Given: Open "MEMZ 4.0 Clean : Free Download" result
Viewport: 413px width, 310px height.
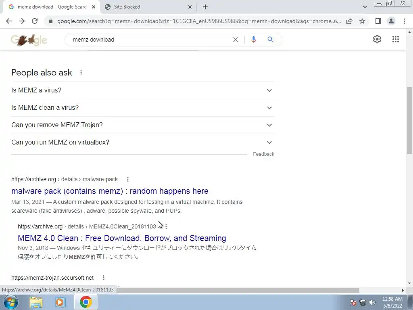Looking at the screenshot, I should pyautogui.click(x=122, y=238).
